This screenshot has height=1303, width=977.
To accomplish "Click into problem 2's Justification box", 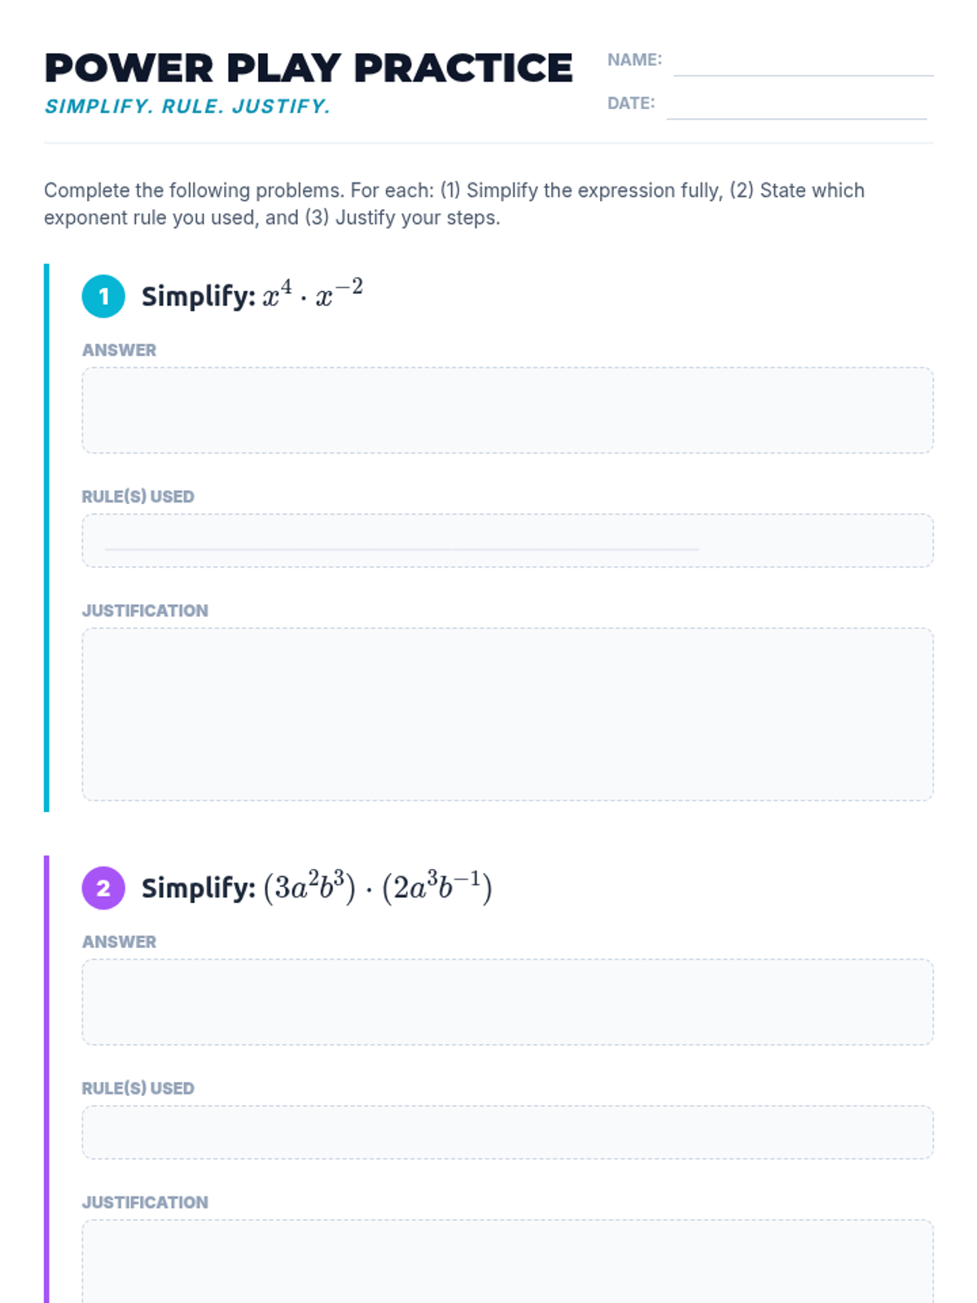I will (x=507, y=1262).
